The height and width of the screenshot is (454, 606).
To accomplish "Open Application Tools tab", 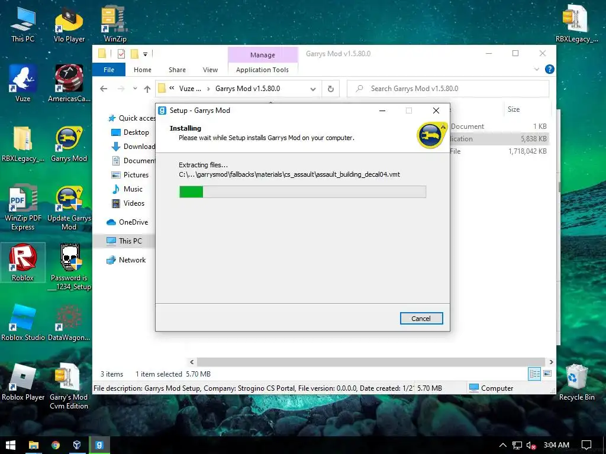I will pyautogui.click(x=262, y=70).
